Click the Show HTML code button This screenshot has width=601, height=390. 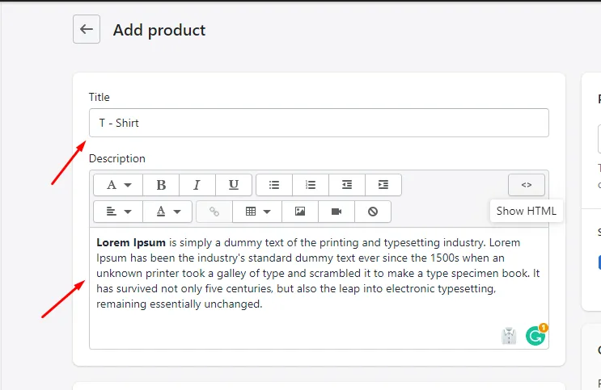[x=527, y=185]
